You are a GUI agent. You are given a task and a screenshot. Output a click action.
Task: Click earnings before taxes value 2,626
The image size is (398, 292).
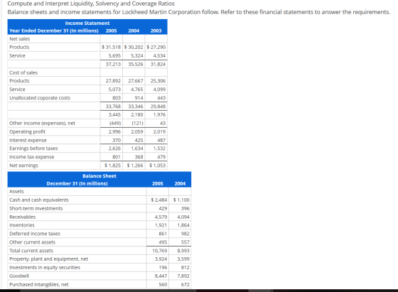click(x=114, y=148)
